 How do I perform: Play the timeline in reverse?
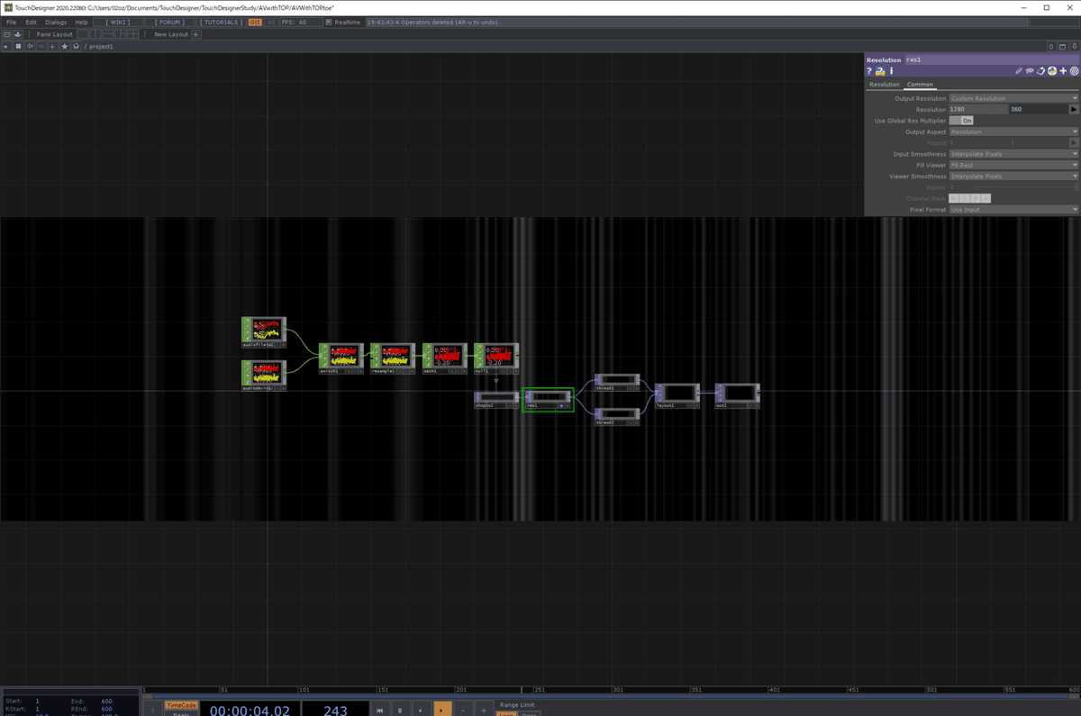[420, 711]
